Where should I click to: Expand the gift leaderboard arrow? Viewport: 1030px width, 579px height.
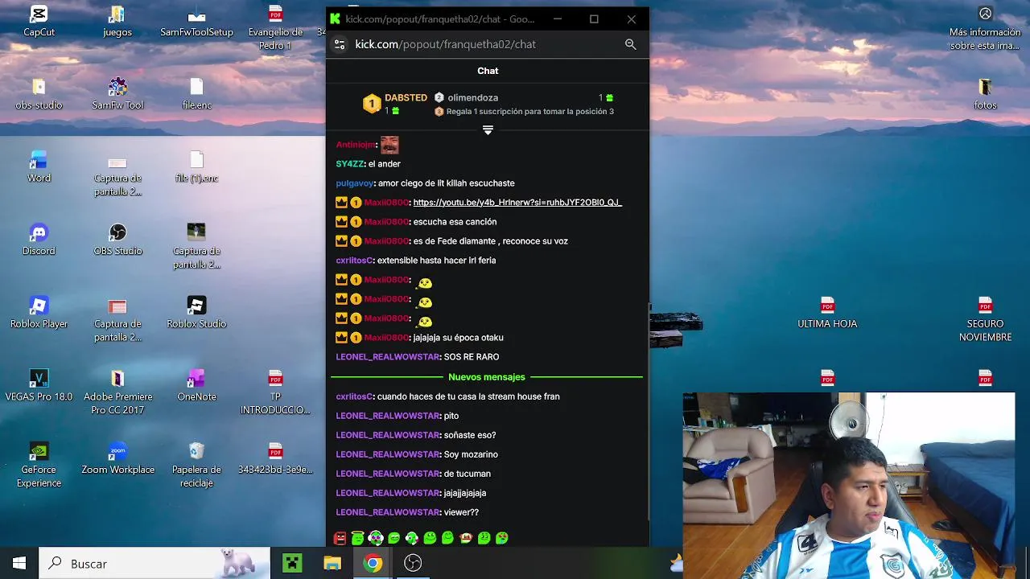488,129
